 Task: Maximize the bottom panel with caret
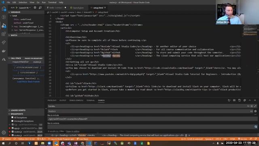[250, 100]
